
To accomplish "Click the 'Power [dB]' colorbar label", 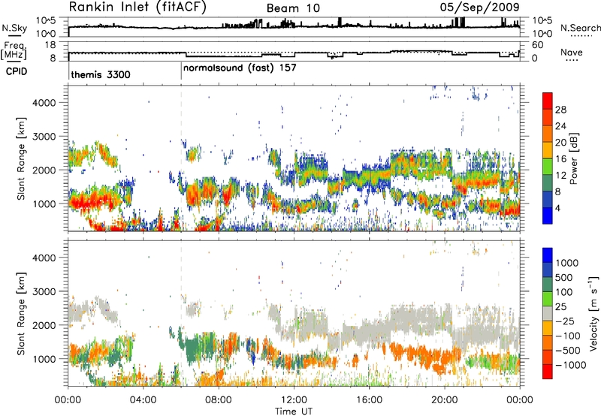I will point(573,158).
